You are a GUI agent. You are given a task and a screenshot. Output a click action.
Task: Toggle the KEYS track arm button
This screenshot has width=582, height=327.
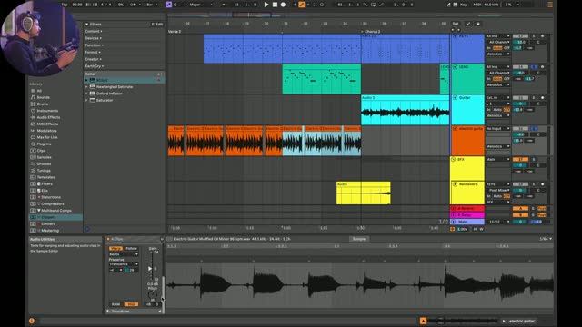542,36
